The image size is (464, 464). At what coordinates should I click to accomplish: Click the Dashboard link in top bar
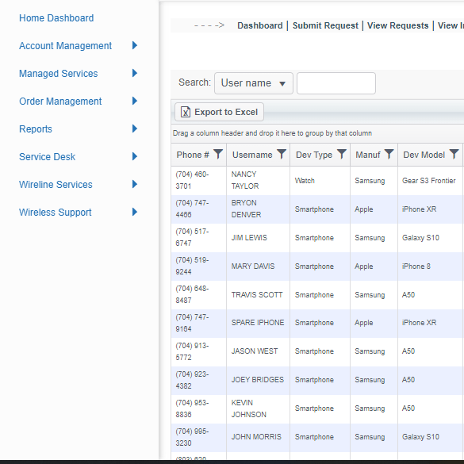(260, 25)
